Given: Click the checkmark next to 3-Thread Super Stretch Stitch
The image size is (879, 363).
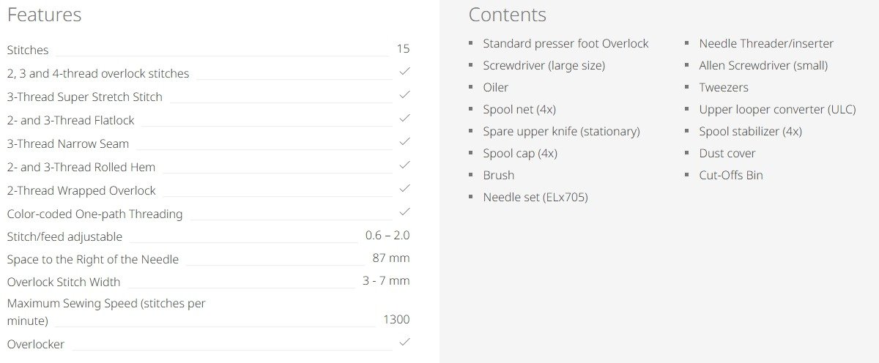Looking at the screenshot, I should point(404,95).
